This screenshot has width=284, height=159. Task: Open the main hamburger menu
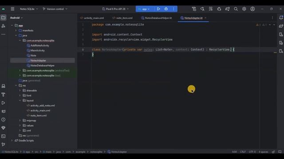pyautogui.click(x=12, y=9)
